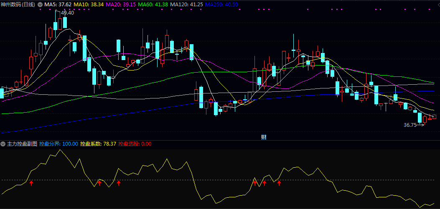Click the 神州数码(日线) chart title

[x=18, y=5]
